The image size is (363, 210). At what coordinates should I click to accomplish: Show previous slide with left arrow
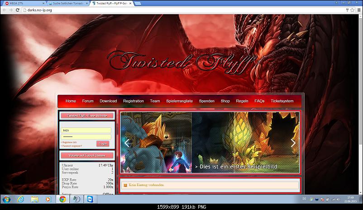click(127, 143)
